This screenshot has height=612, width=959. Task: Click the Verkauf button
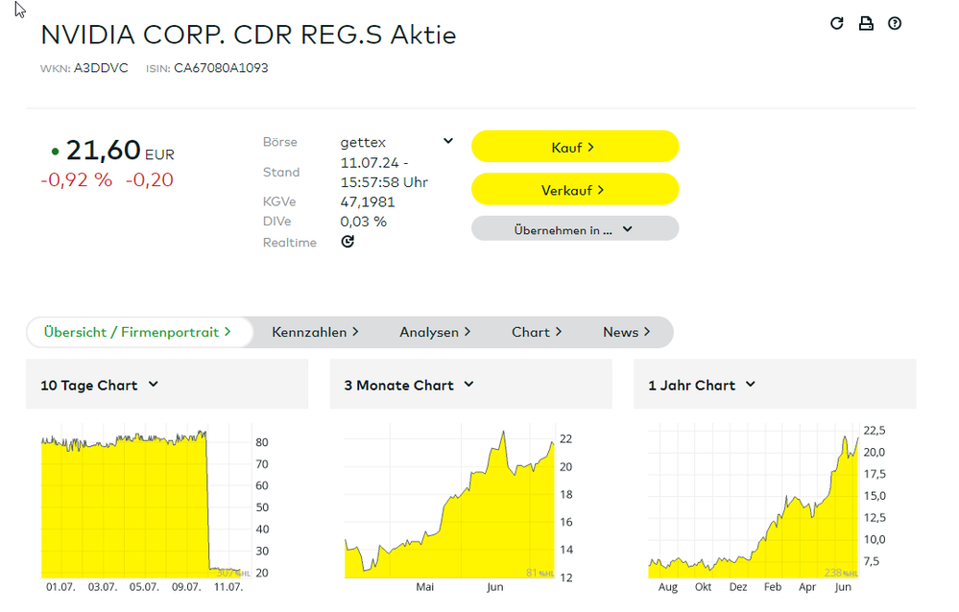[575, 190]
